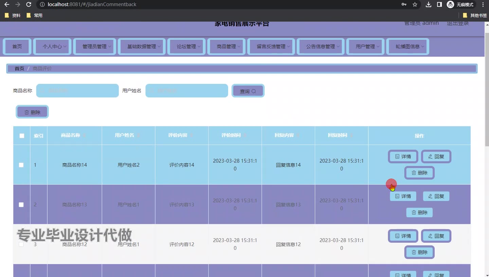
Task: Delete the 商品名称14 row
Action: [x=420, y=173]
